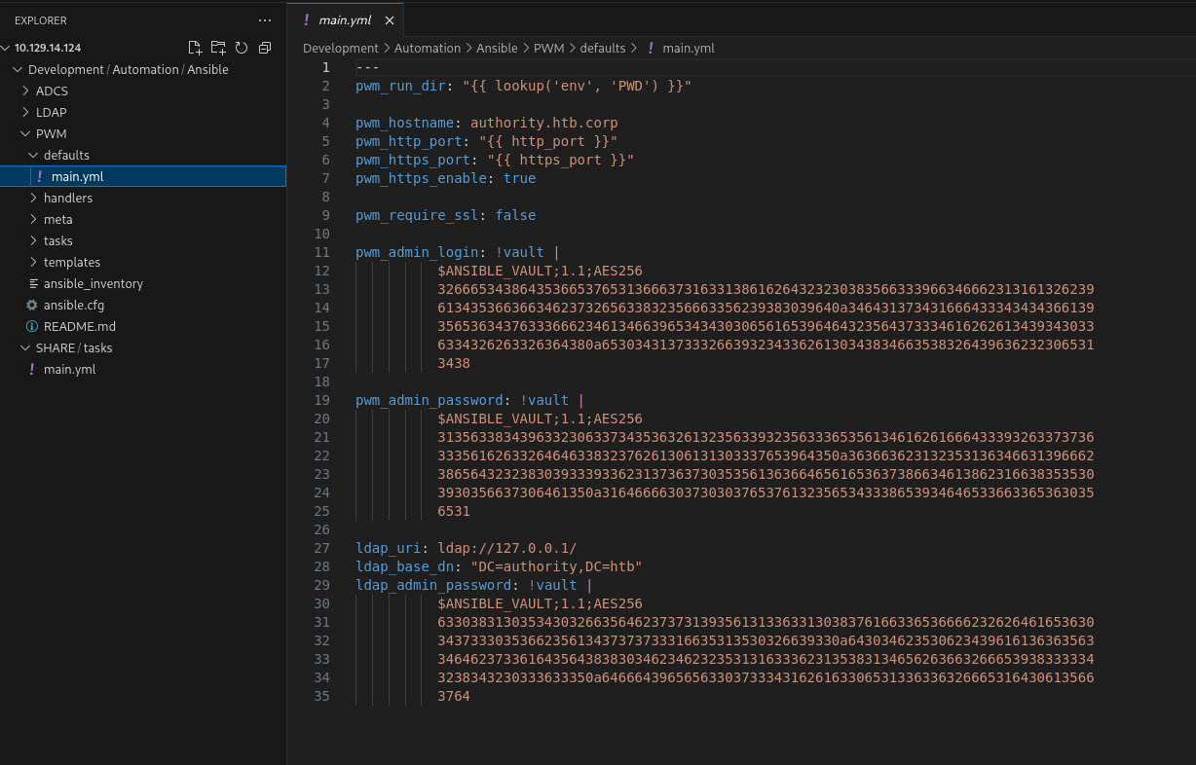Click the pwm_run_dir key
The width and height of the screenshot is (1196, 765).
point(400,86)
